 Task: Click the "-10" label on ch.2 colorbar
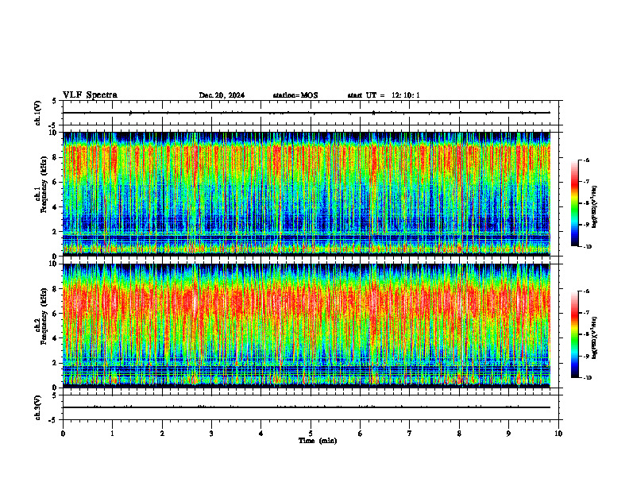[x=588, y=378]
